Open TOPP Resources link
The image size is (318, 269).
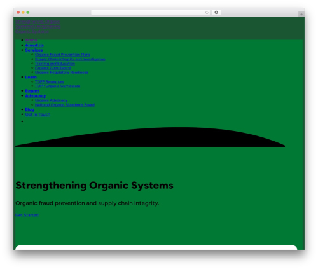coord(50,81)
